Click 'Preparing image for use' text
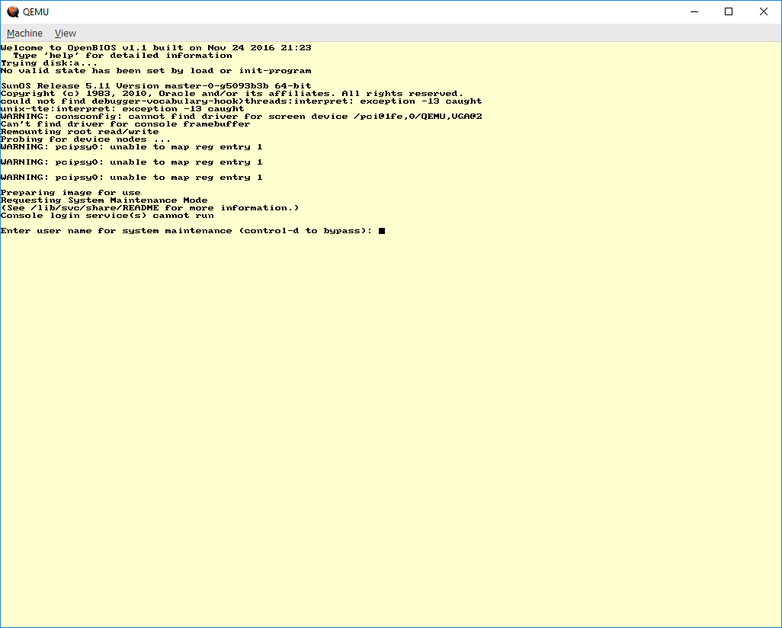 pyautogui.click(x=71, y=193)
